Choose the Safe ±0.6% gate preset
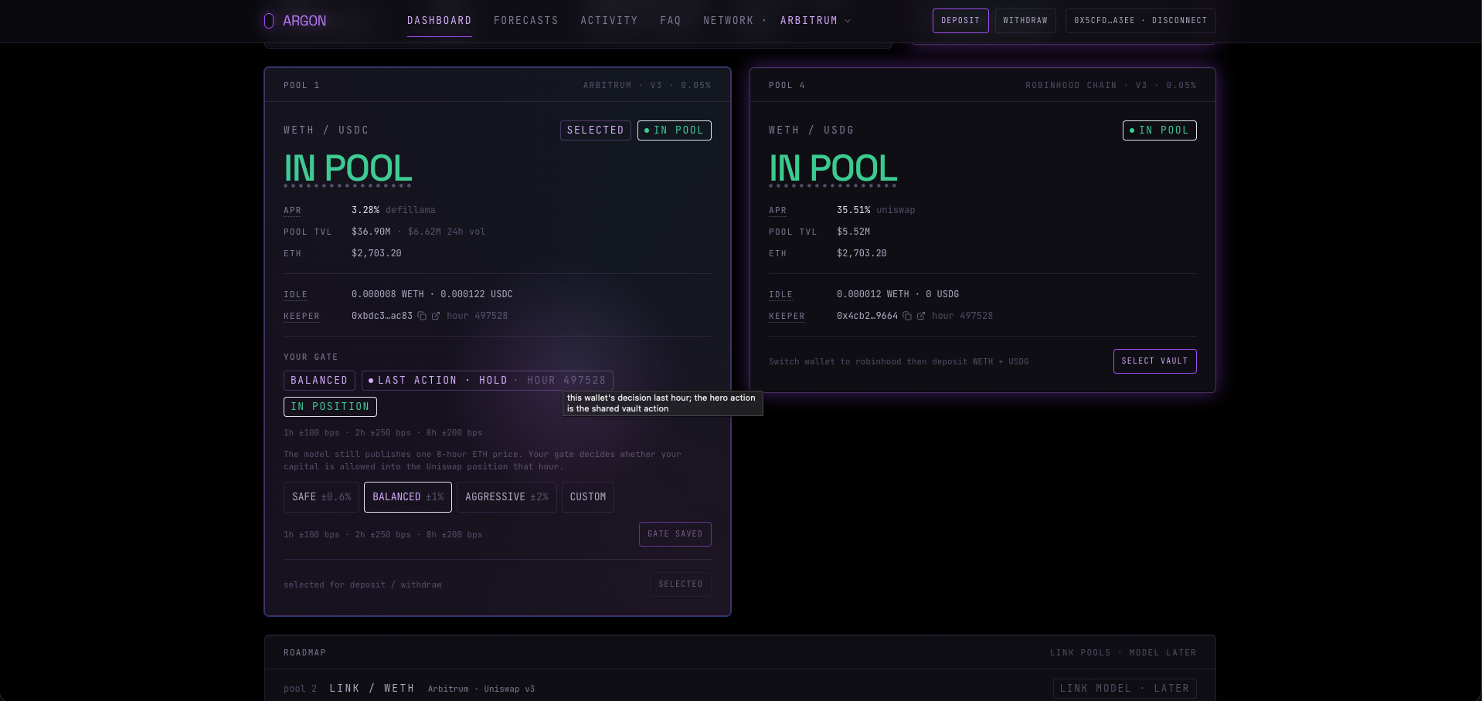The width and height of the screenshot is (1482, 701). 321,497
